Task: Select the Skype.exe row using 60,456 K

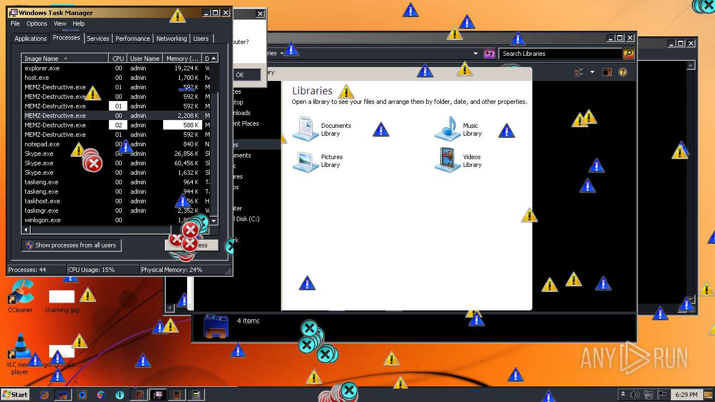Action: [116, 163]
